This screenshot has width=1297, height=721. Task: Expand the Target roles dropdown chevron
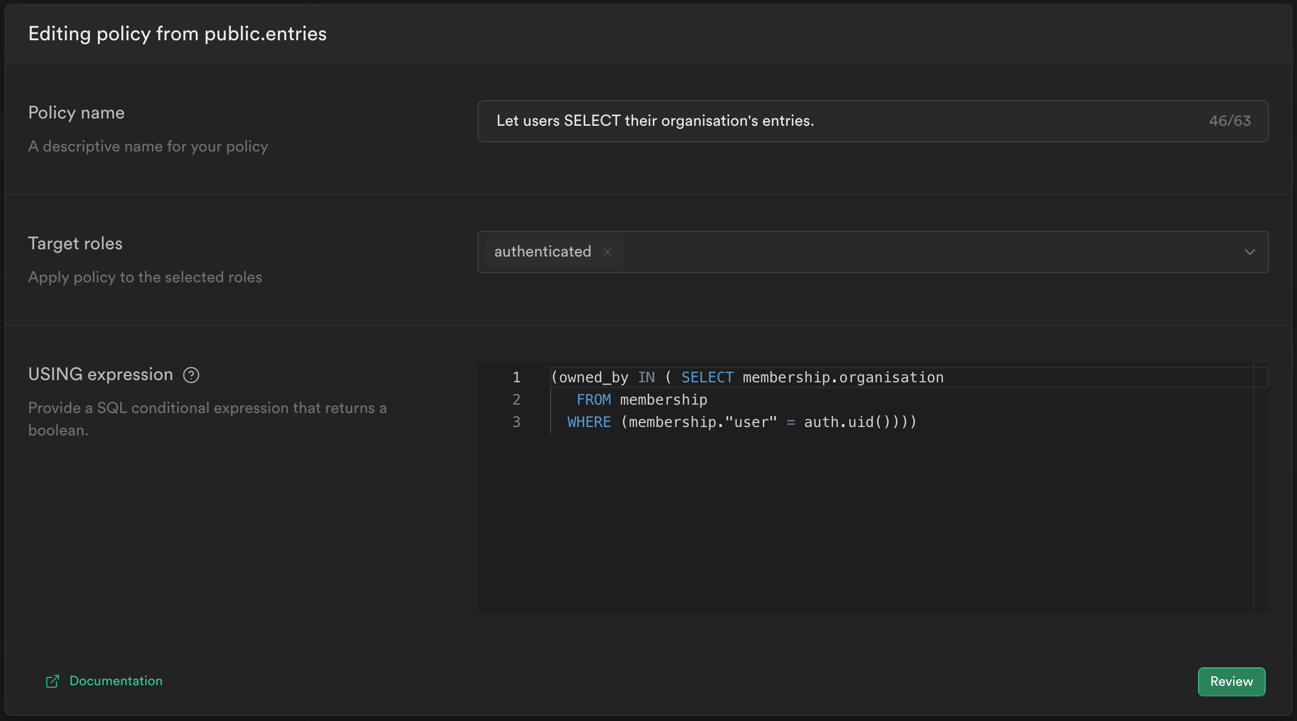1251,252
